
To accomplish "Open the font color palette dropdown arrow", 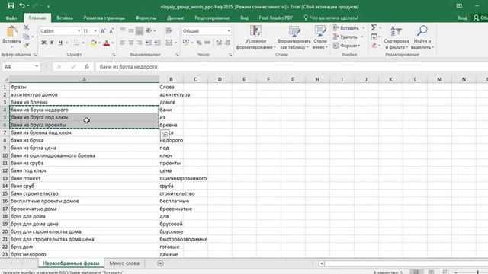I will pyautogui.click(x=112, y=43).
